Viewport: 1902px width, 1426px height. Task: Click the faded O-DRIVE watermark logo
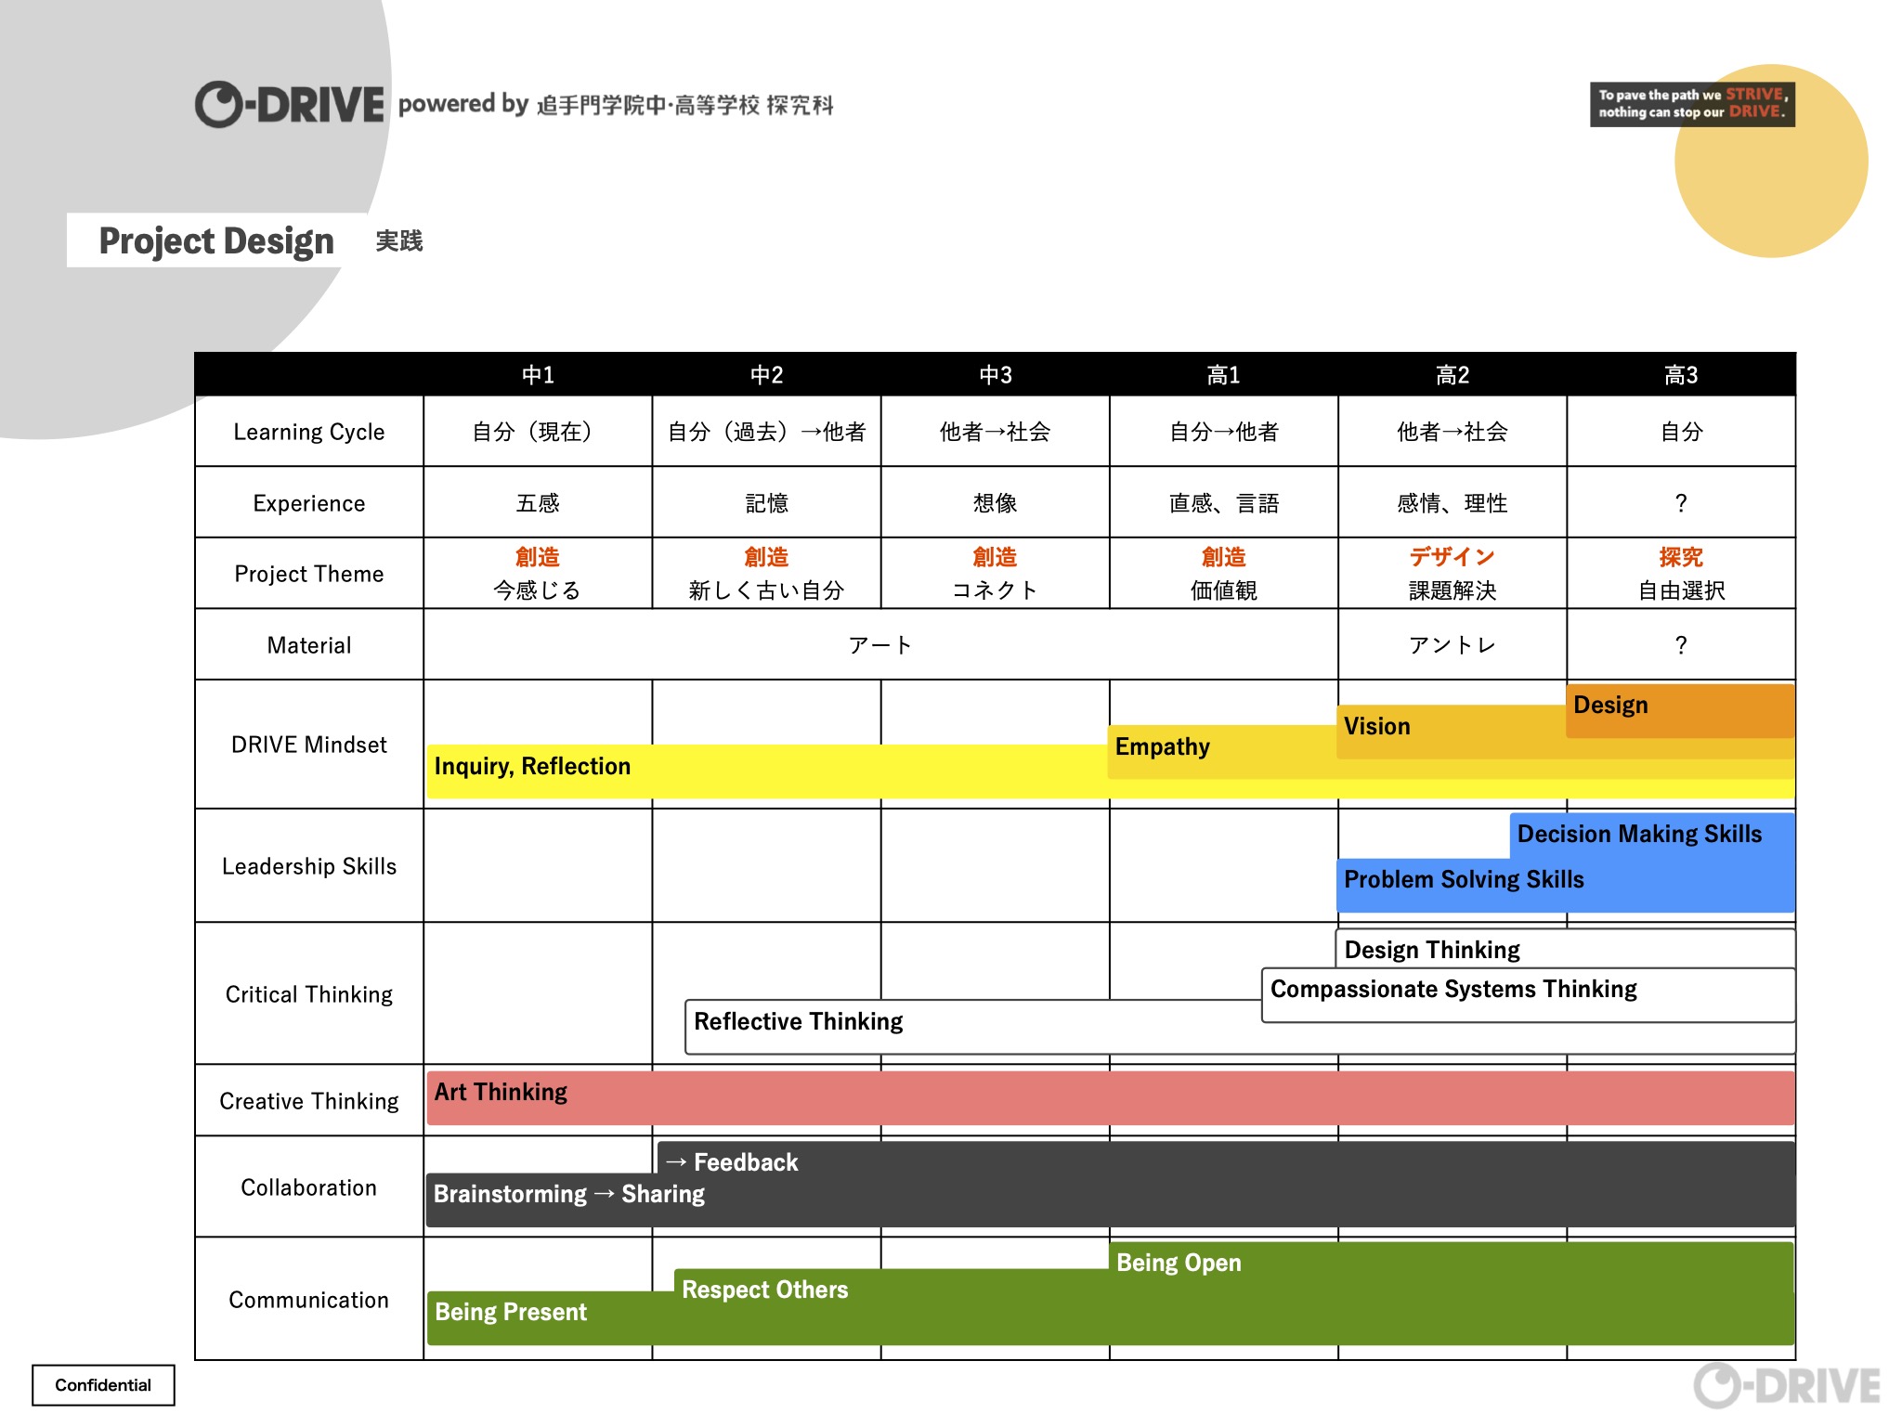[x=1787, y=1386]
